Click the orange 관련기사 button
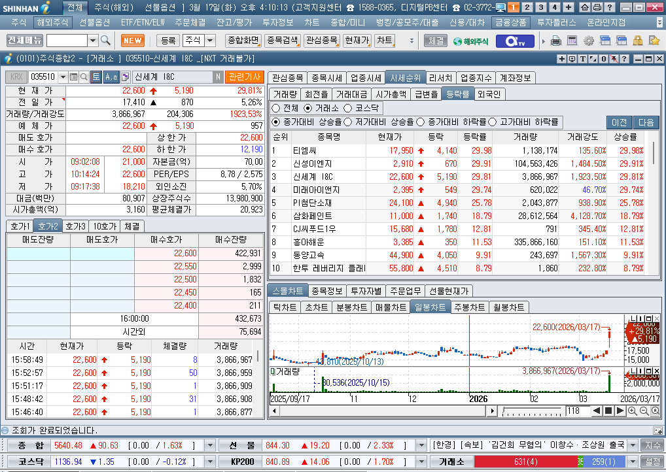 click(x=245, y=77)
